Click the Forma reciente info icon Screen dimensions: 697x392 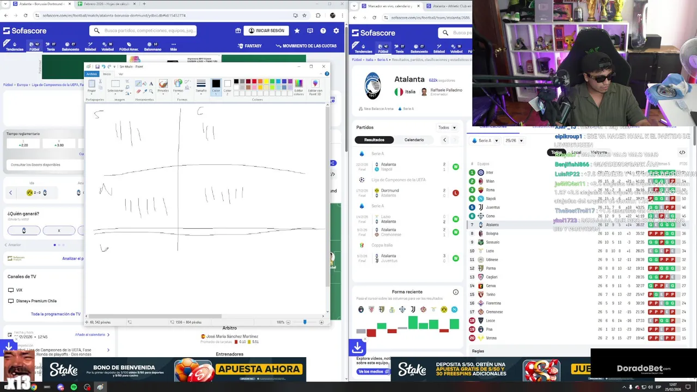[x=456, y=292]
